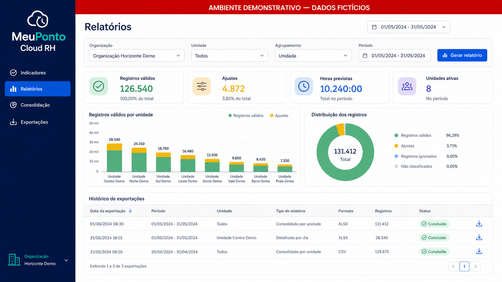Screen dimensions: 502x282
Task: Click the orange sliders Ajustes icon
Action: coord(202,87)
